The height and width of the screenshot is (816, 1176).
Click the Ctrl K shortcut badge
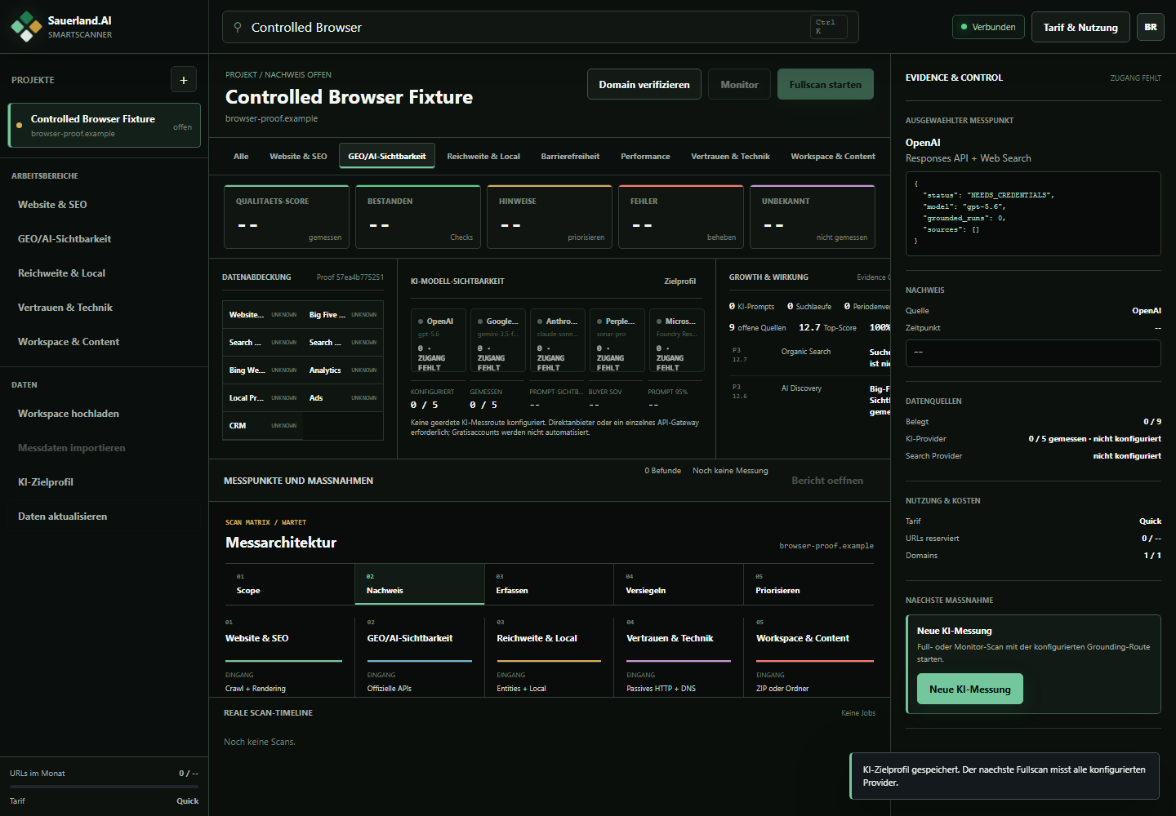[x=828, y=27]
